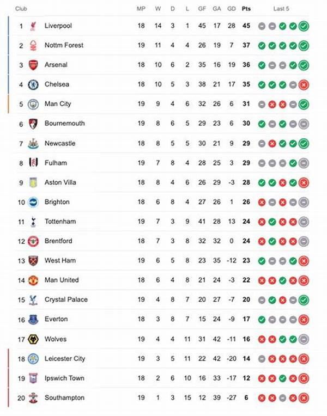Open the Aston Villa team link
This screenshot has width=327, height=416.
pos(60,182)
